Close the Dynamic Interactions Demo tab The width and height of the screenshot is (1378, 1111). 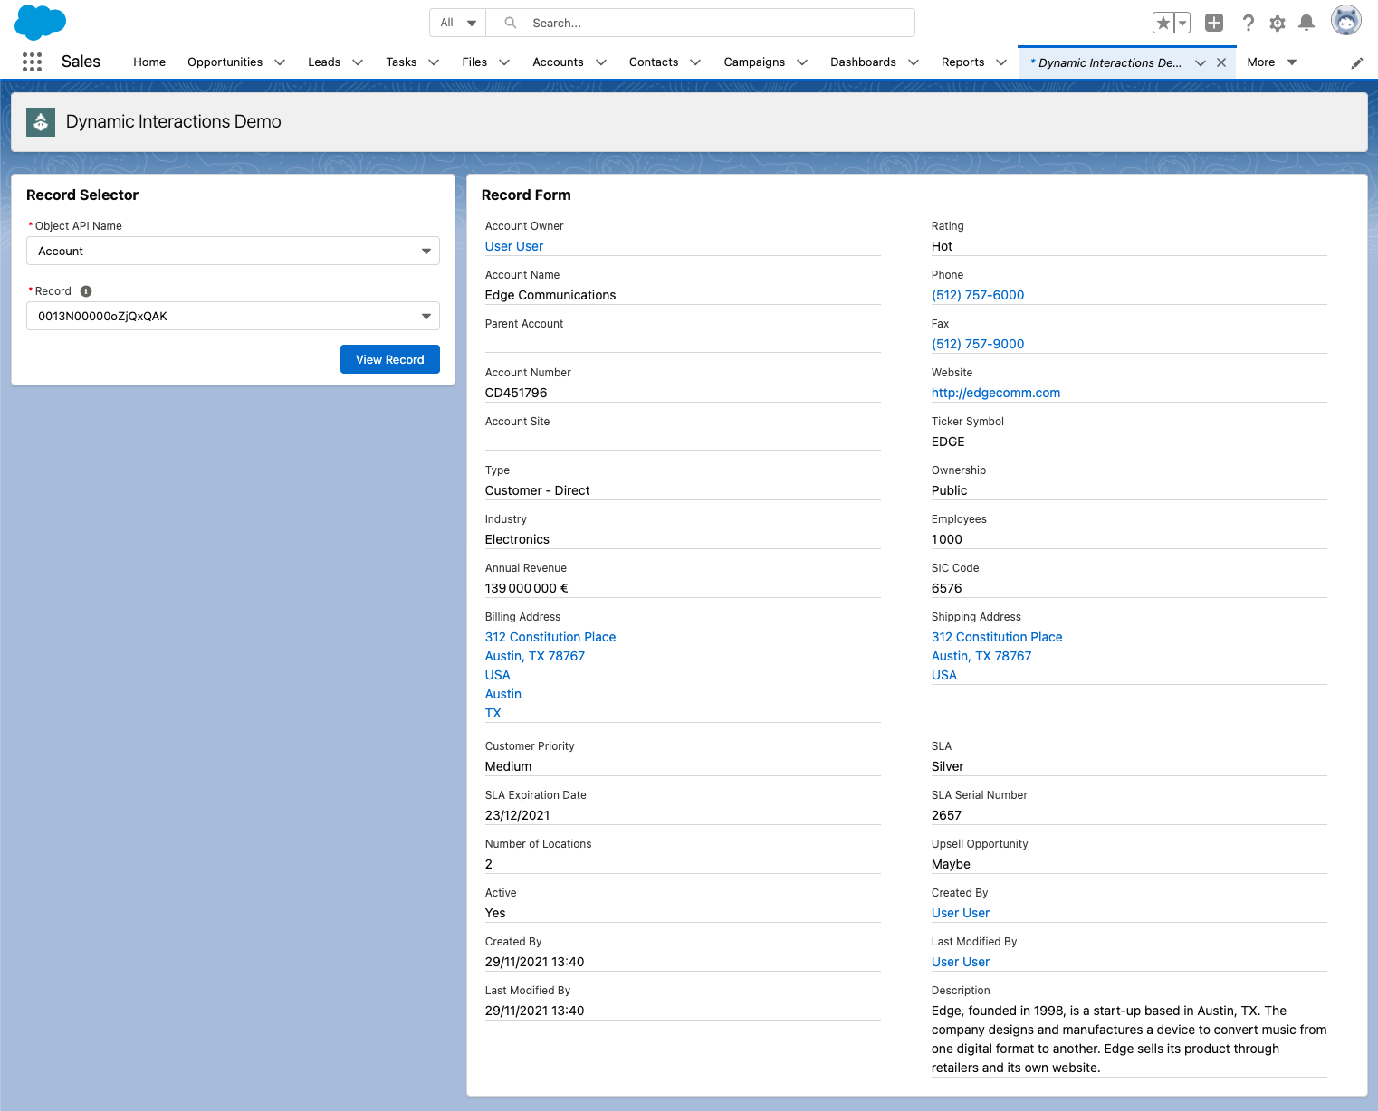tap(1221, 62)
